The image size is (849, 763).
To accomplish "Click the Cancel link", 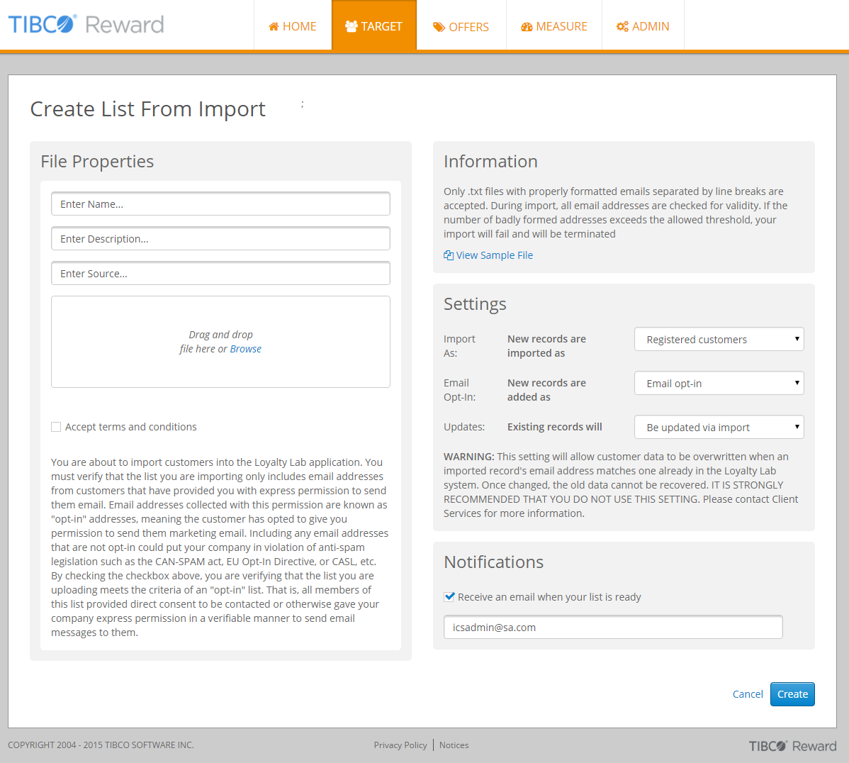I will 748,694.
